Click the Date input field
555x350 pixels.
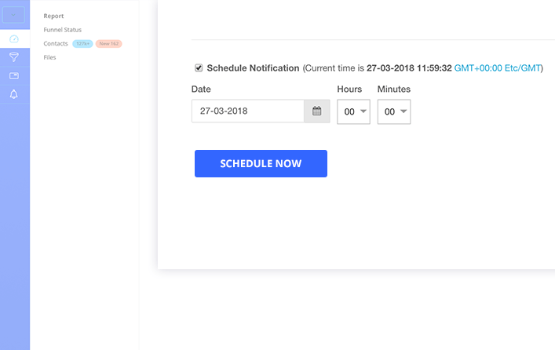point(247,111)
